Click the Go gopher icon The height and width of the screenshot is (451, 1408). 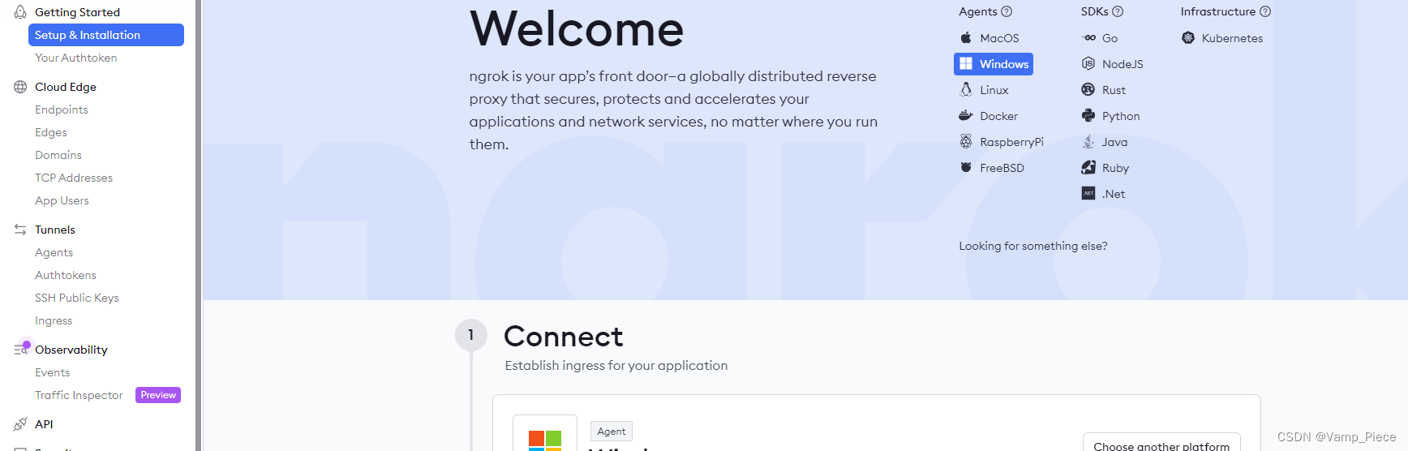1089,38
